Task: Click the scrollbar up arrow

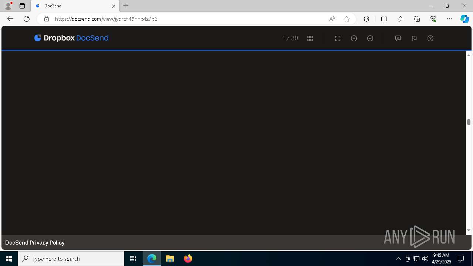Action: point(469,55)
